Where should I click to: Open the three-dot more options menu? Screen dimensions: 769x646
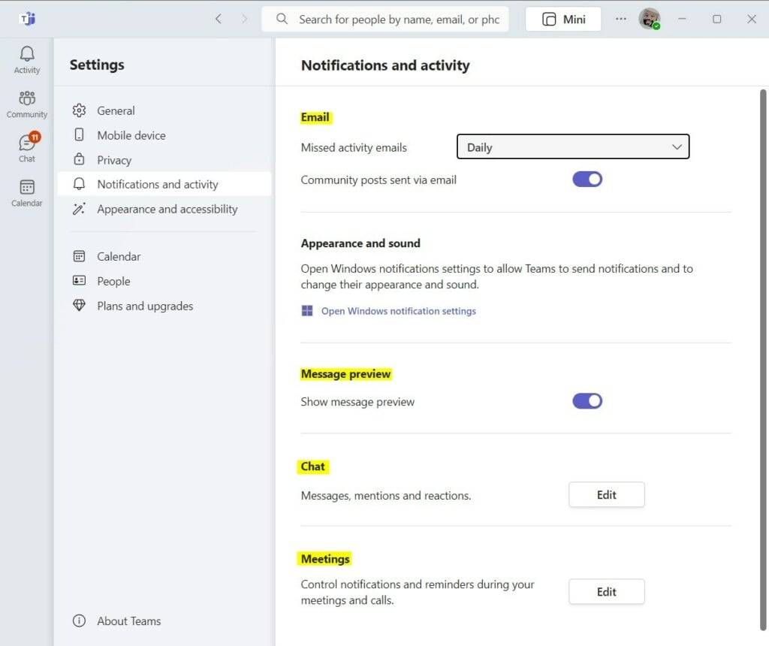[620, 19]
